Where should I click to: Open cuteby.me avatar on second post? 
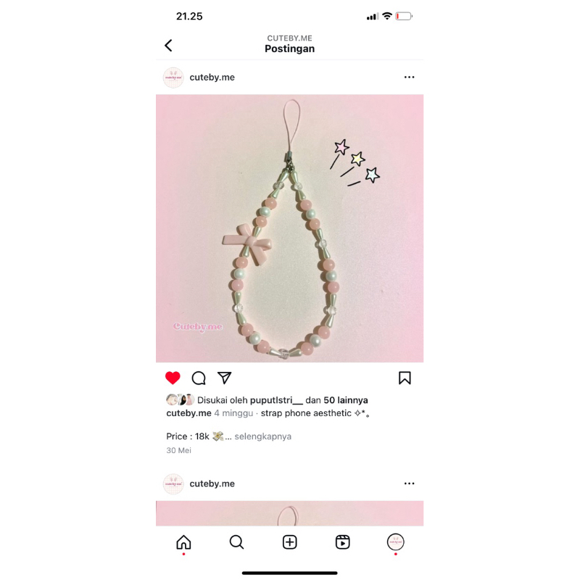[x=173, y=484]
